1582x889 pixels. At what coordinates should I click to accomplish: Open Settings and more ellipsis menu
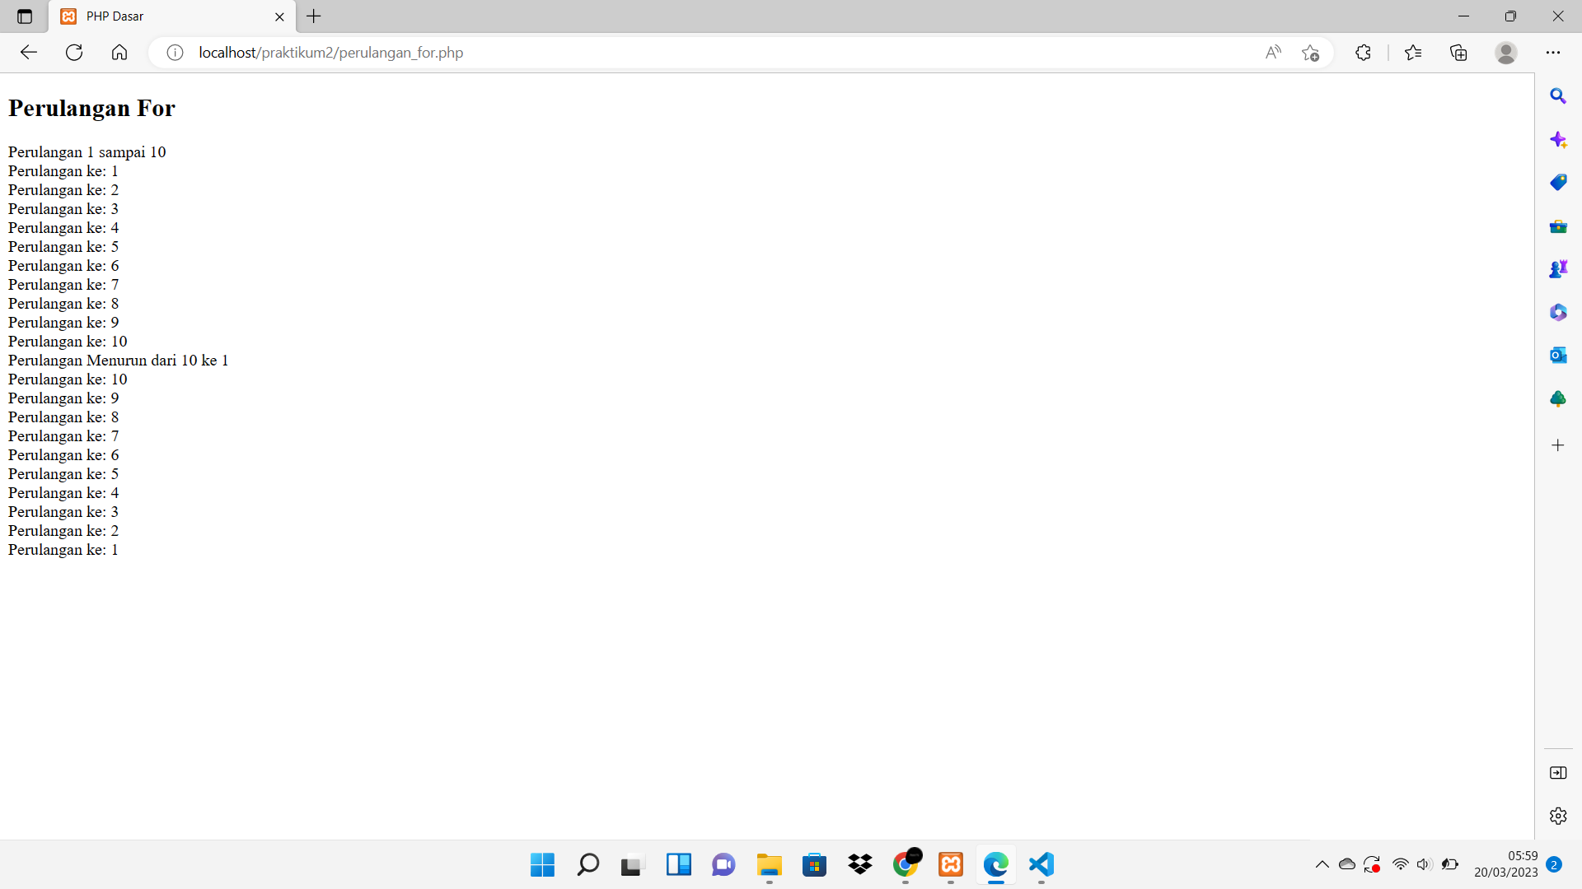(1553, 53)
